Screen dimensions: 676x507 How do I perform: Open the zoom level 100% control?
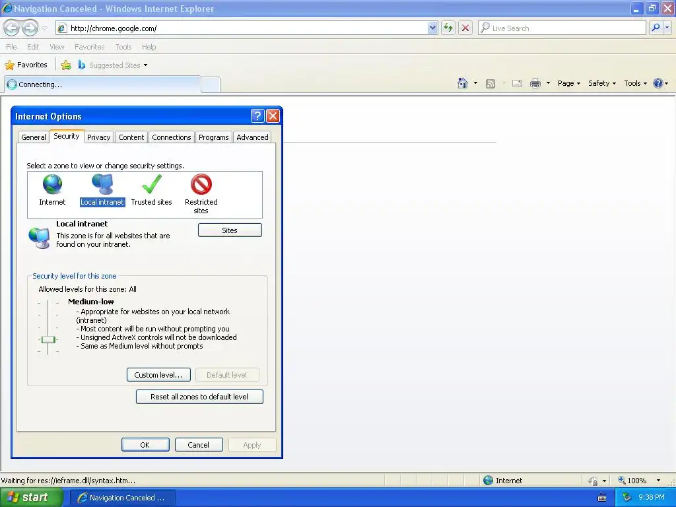632,481
